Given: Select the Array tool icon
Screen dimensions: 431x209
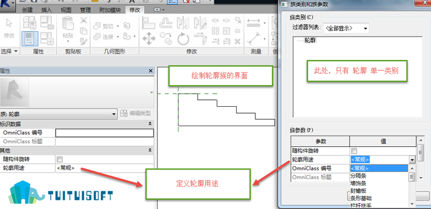Looking at the screenshot, I should [215, 31].
